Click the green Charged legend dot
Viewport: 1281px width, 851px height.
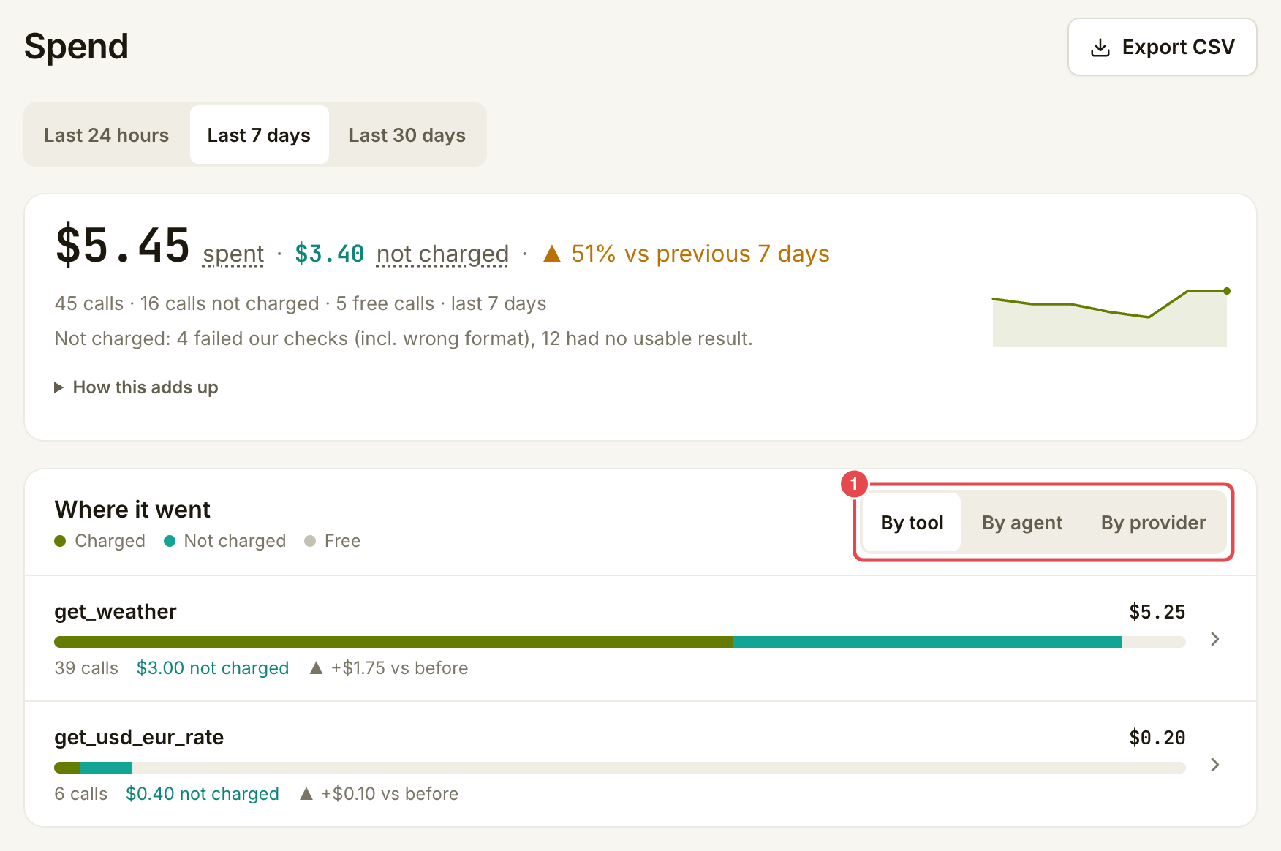(61, 541)
